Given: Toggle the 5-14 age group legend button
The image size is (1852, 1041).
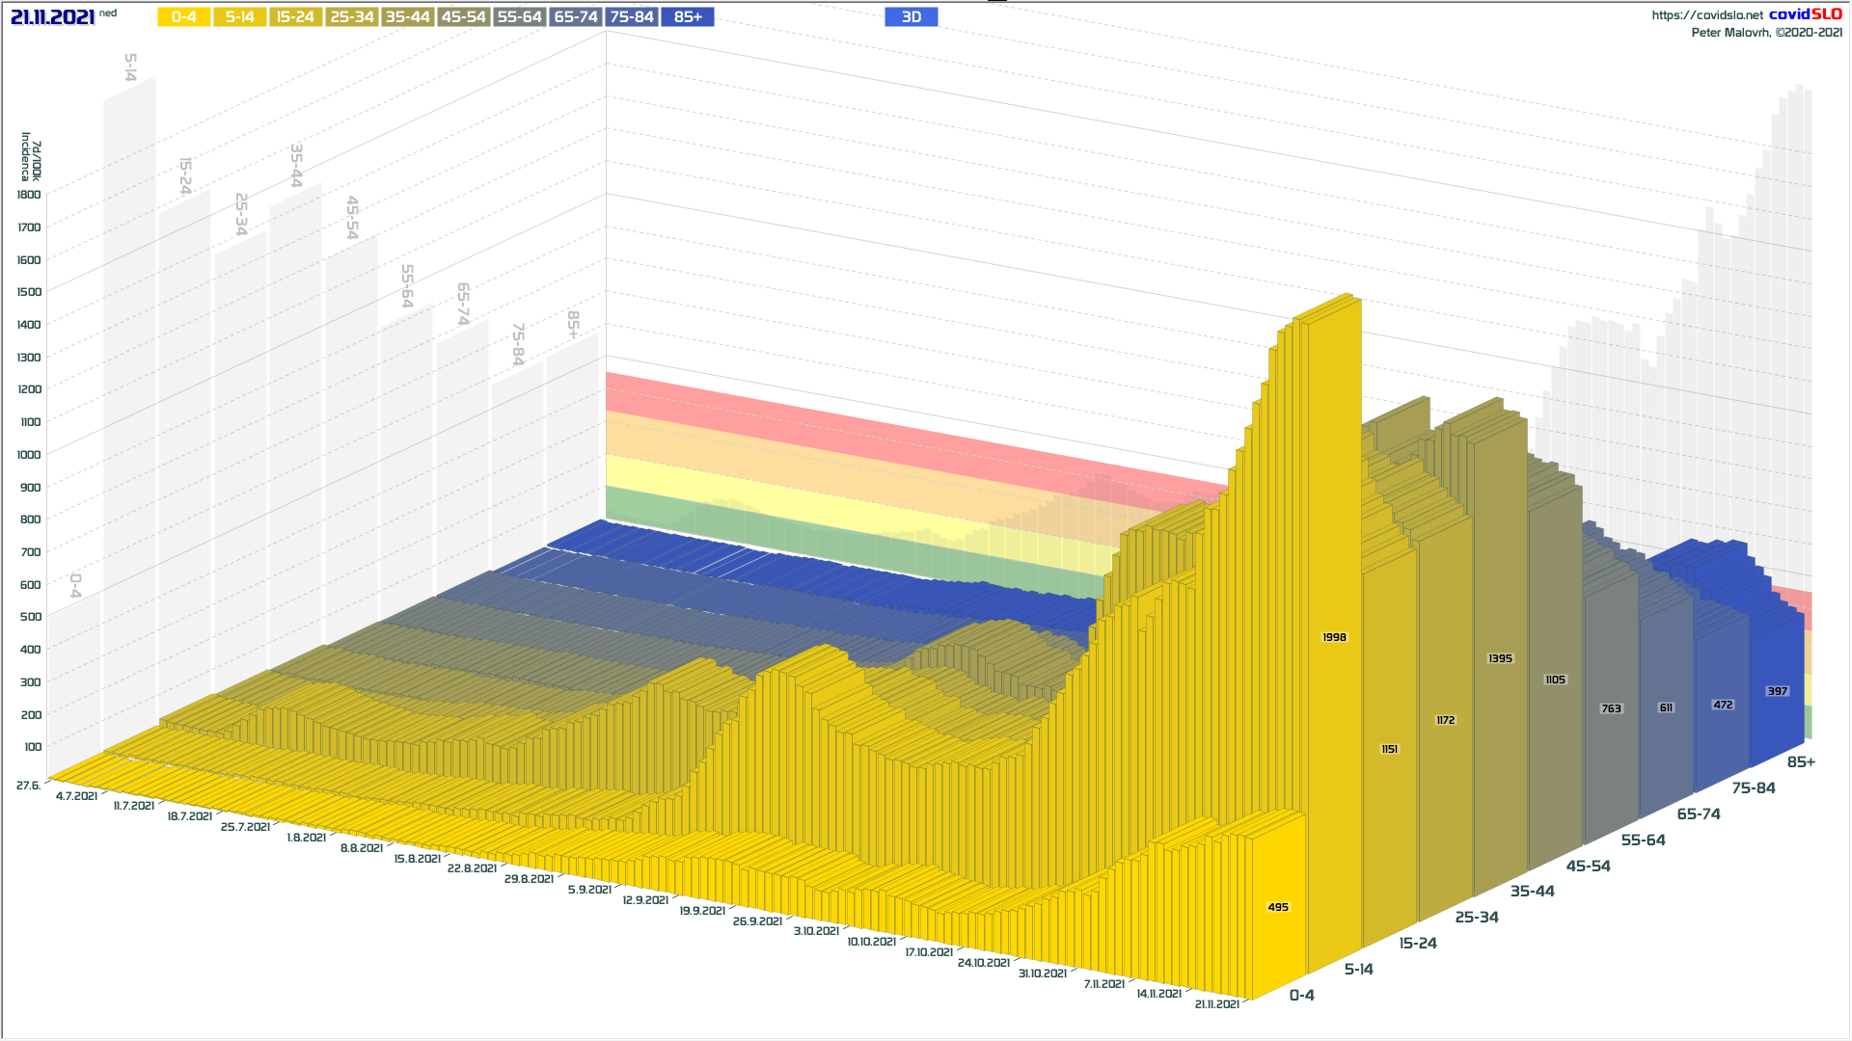Looking at the screenshot, I should tap(239, 17).
